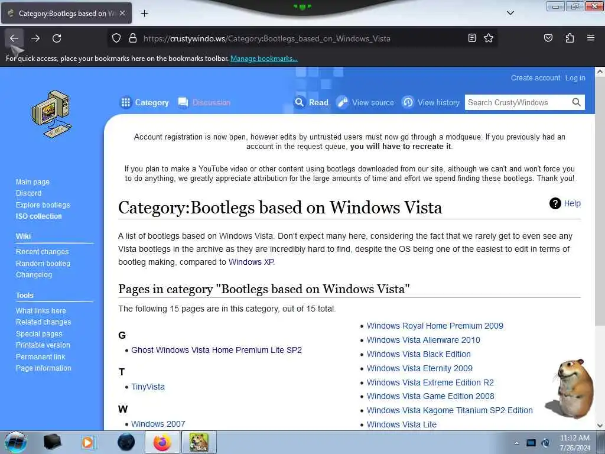This screenshot has width=605, height=454.
Task: Click Create account link
Action: [535, 77]
